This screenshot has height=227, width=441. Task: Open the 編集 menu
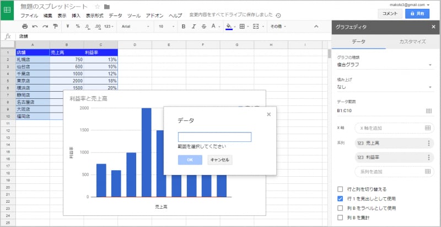click(48, 16)
